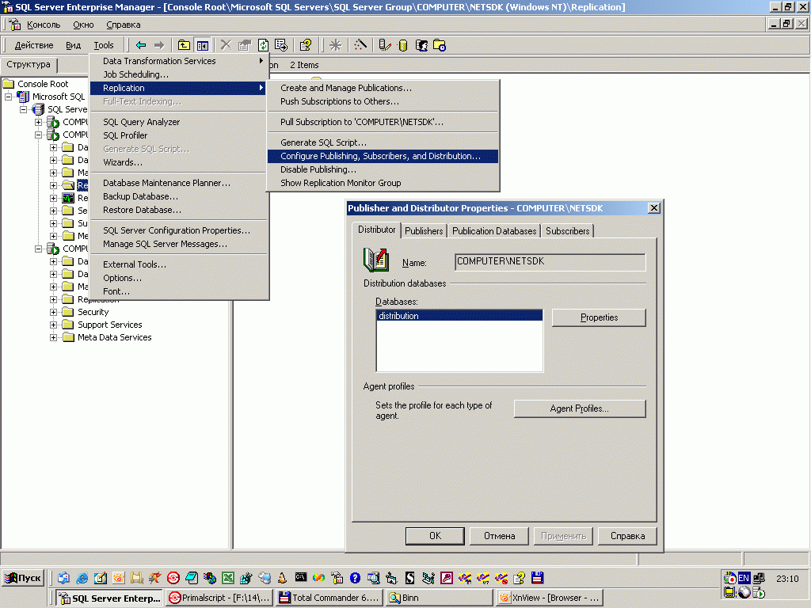811x608 pixels.
Task: Click the Delete (X) toolbar icon
Action: (x=226, y=45)
